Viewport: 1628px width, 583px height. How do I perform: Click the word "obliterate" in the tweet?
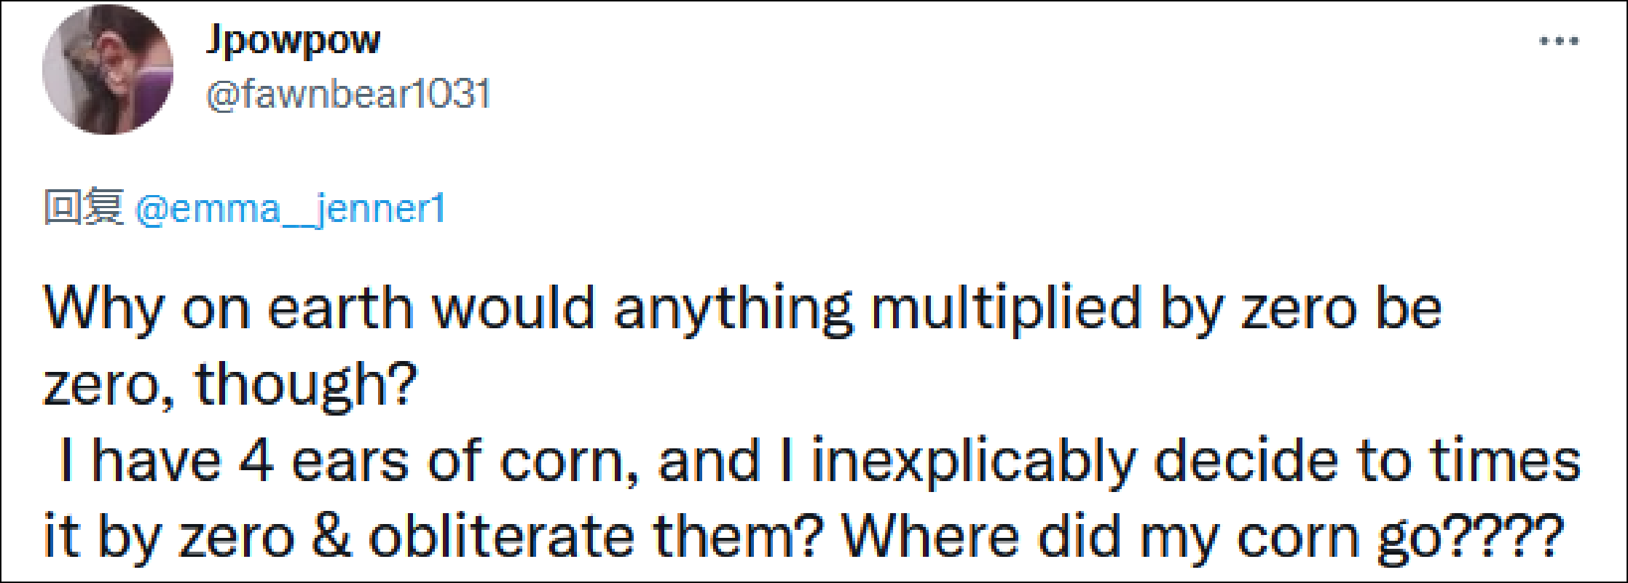501,537
